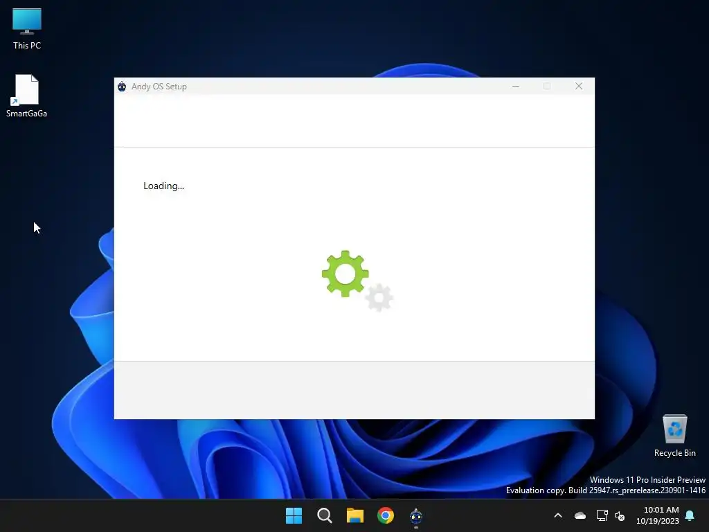Click the Andy OS Setup taskbar icon
Viewport: 709px width, 532px height.
pyautogui.click(x=416, y=515)
